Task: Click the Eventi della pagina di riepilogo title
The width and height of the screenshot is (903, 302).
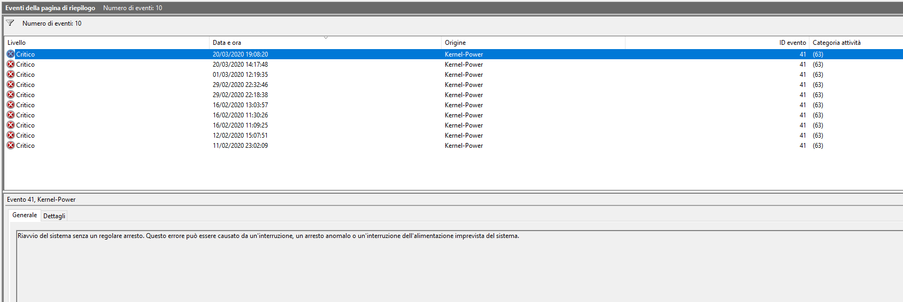Action: 50,8
